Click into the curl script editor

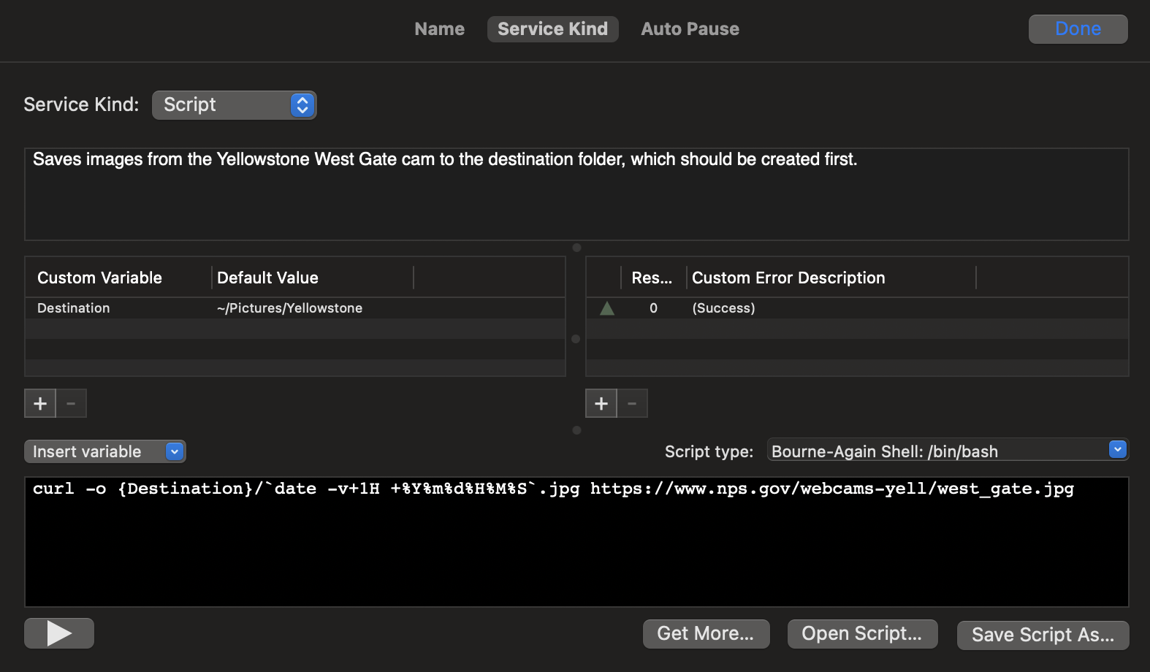pos(576,542)
